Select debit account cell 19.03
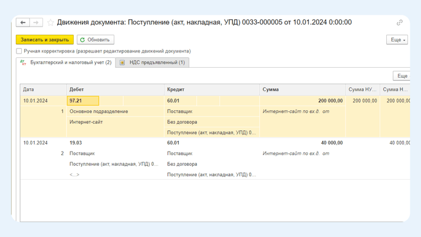This screenshot has height=237, width=421. (75, 143)
